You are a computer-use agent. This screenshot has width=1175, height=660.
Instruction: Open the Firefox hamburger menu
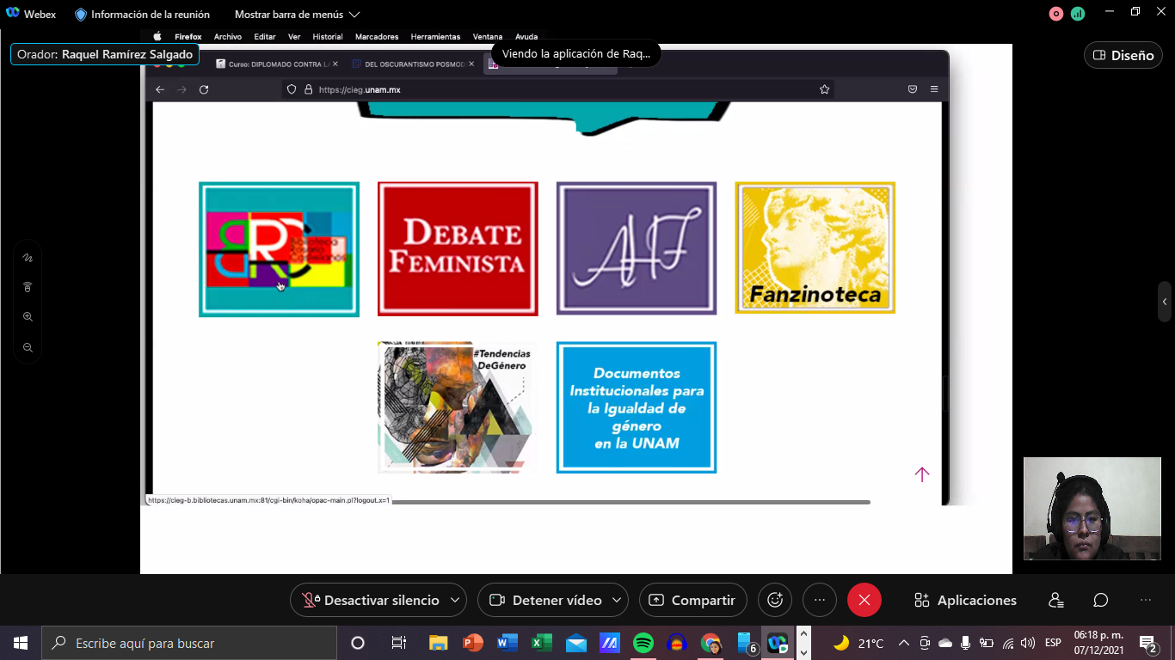(x=934, y=89)
